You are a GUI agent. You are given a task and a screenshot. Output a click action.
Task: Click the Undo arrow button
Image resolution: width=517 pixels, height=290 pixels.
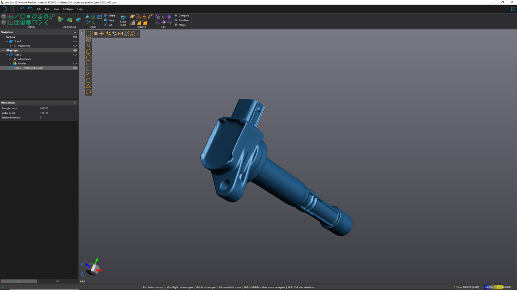(4, 17)
